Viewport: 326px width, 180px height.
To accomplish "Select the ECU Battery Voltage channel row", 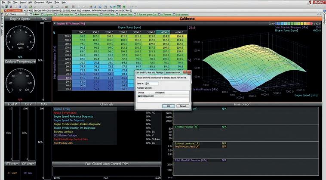I will click(x=85, y=136).
